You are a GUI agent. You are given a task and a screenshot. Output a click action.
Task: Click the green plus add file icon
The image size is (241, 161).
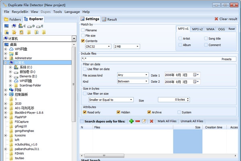(131, 121)
